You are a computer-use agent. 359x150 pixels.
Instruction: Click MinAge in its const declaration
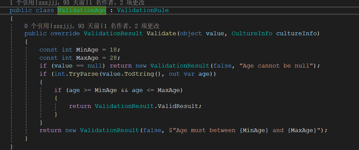click(x=87, y=50)
